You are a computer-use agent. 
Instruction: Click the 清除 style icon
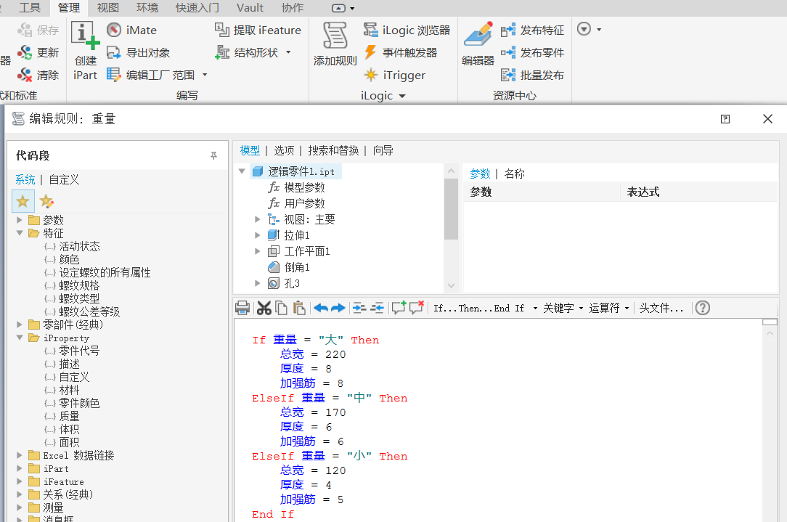(24, 75)
